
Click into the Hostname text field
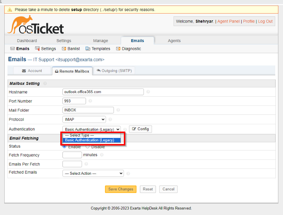point(103,92)
